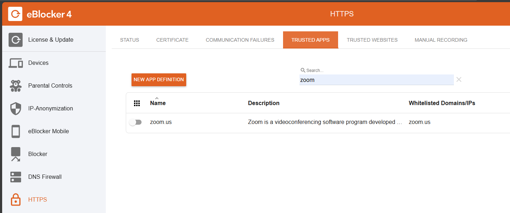Switch to the Status tab
510x213 pixels.
(x=129, y=40)
